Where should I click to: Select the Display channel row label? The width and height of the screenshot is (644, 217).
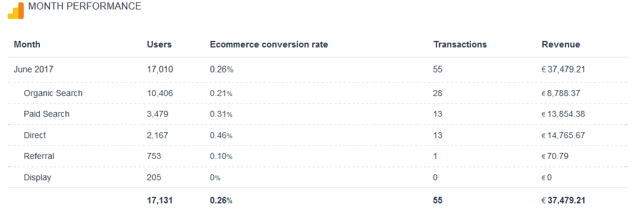click(x=37, y=178)
